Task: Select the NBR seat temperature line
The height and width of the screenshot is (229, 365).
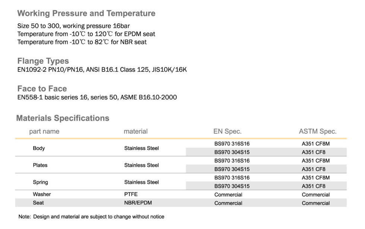Action: (82, 42)
